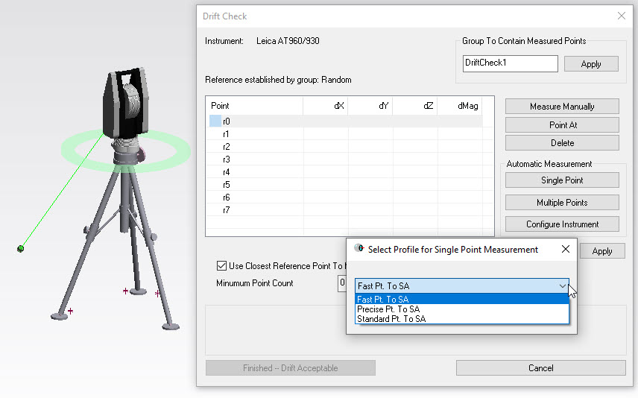Click the dMag column header

[x=467, y=106]
